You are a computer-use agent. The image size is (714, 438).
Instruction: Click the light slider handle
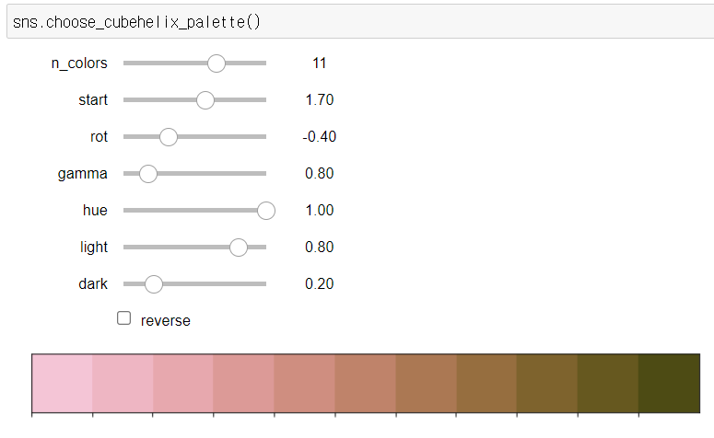coord(238,248)
